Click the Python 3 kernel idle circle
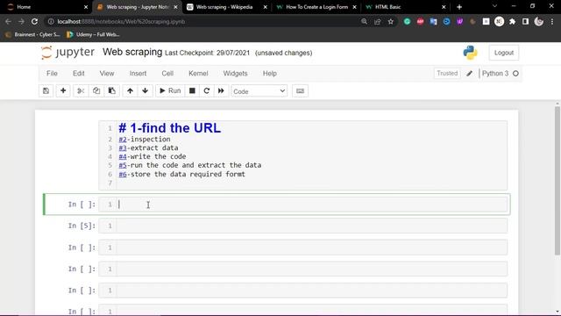 pos(515,74)
